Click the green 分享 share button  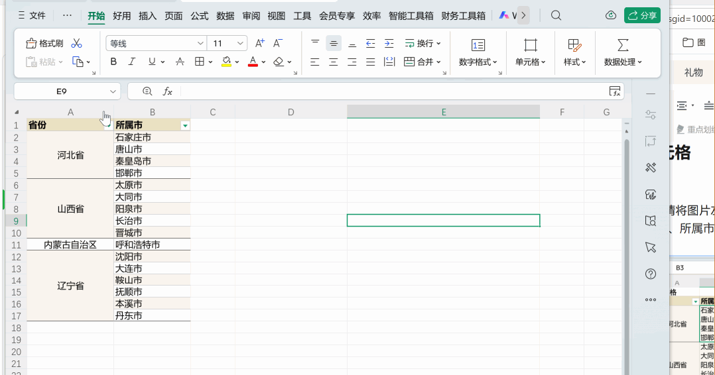tap(642, 15)
